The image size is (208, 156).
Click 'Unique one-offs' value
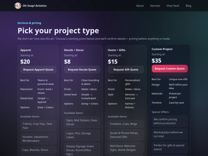[x=178, y=79]
